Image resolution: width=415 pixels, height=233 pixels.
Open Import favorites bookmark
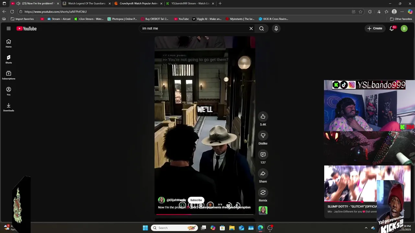pos(22,19)
